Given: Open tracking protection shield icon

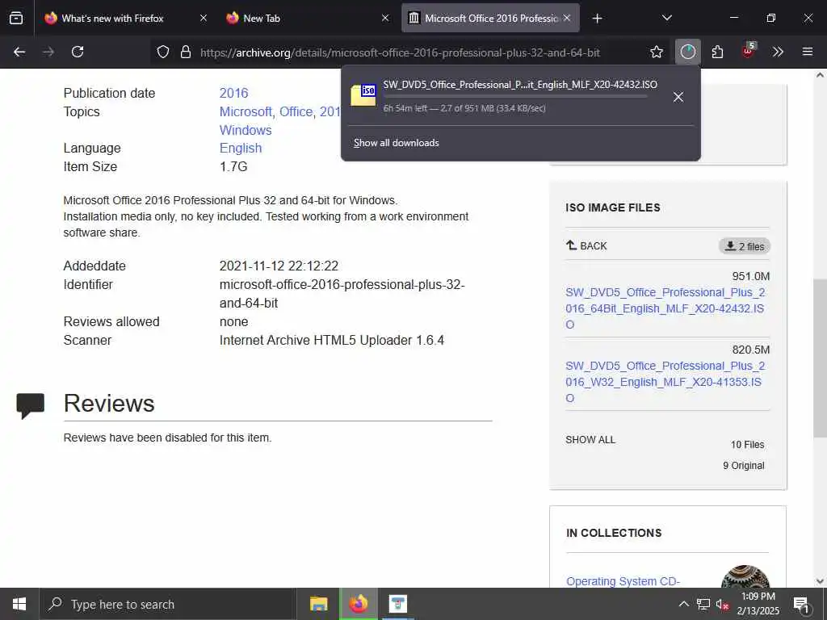Looking at the screenshot, I should pyautogui.click(x=163, y=52).
